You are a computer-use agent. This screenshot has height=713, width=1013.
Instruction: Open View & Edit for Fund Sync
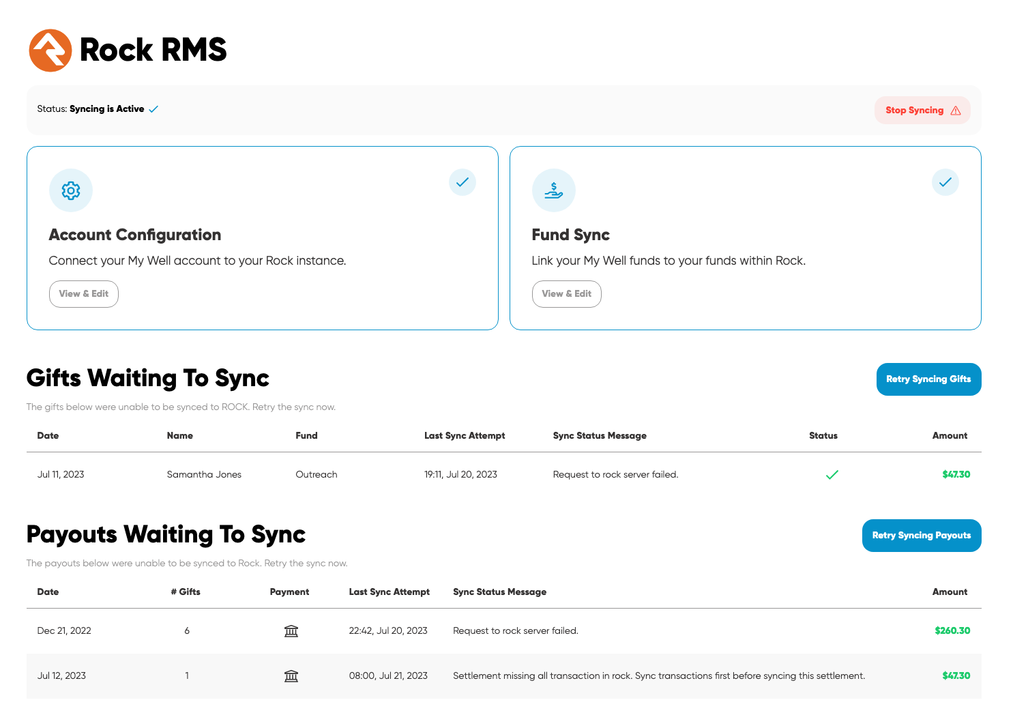(566, 294)
